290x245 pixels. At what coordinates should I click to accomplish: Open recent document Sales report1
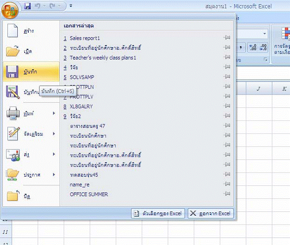pyautogui.click(x=147, y=38)
